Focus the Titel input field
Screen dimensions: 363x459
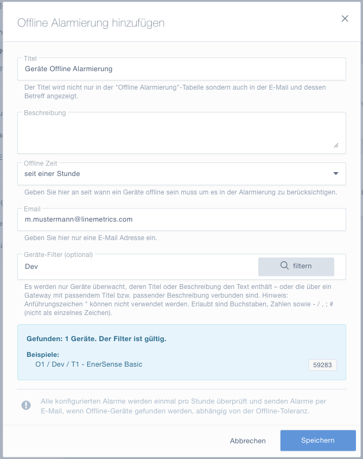tap(182, 69)
